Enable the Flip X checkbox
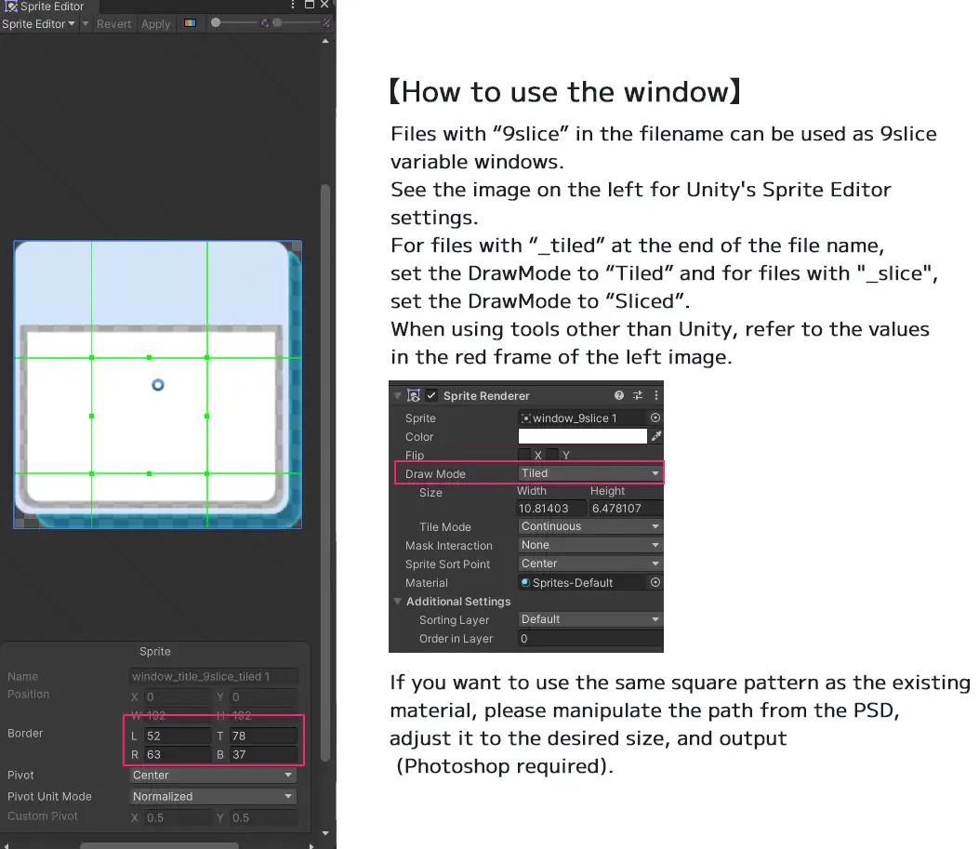Screen dimensions: 979x849 click(x=524, y=455)
